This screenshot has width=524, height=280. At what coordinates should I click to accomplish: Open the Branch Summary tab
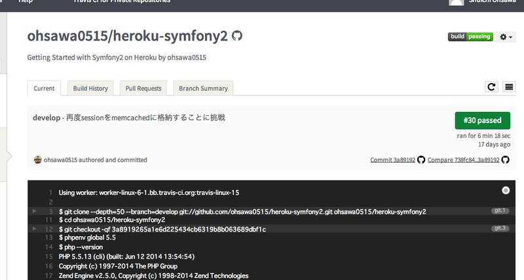(x=203, y=88)
